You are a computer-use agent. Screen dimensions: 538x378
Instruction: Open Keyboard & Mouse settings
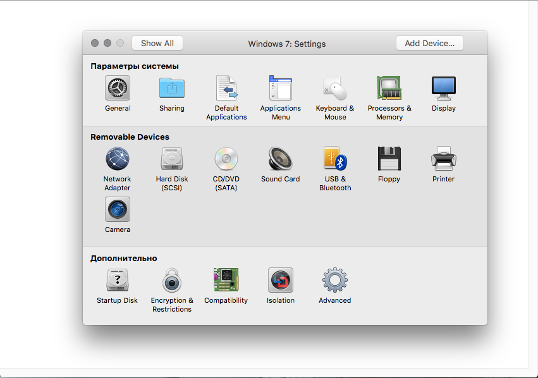pos(335,88)
